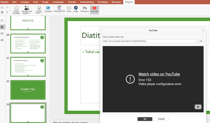Click the YouTube plugin icon

[94, 9]
